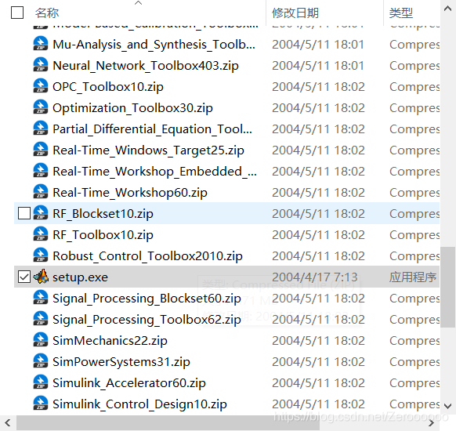Click the zip icon beside Real-Time_Workshop_Embedded_...
The image size is (456, 431).
pyautogui.click(x=41, y=170)
